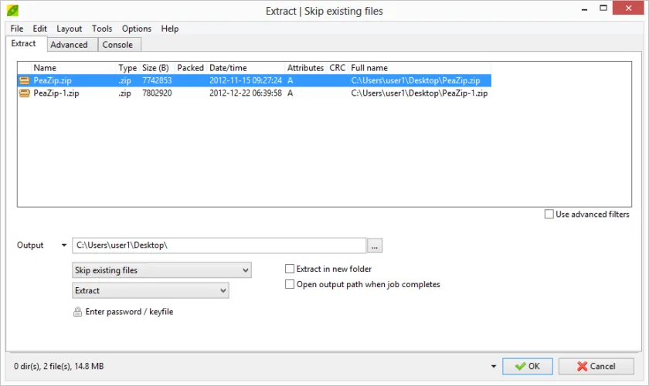Browse output folder with the ... button
649x386 pixels.
tap(375, 245)
